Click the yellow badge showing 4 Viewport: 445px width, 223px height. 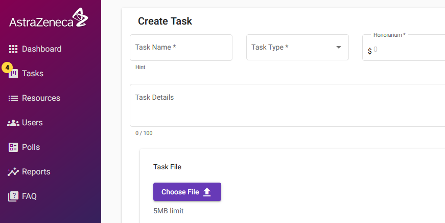(7, 68)
